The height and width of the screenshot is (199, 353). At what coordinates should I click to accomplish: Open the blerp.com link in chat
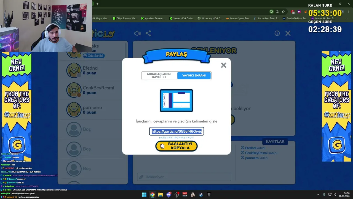[55, 190]
